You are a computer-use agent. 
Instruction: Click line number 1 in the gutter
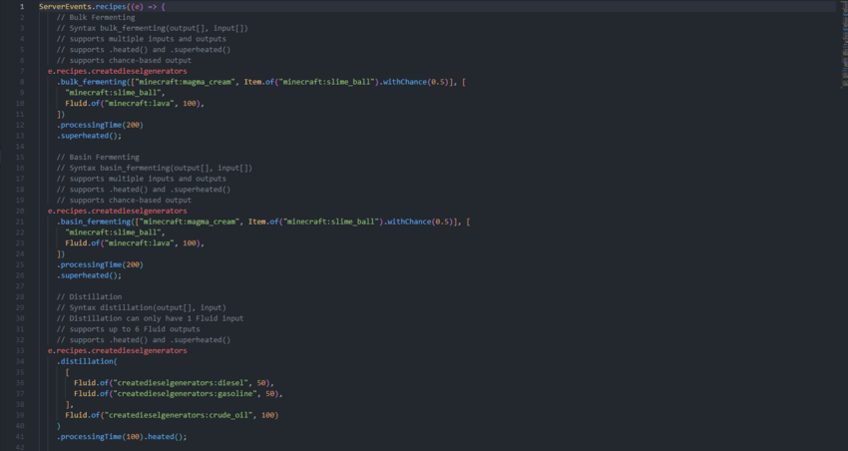[22, 7]
